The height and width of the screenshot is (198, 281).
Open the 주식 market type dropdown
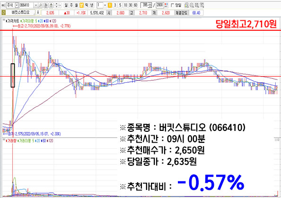[x=17, y=5]
